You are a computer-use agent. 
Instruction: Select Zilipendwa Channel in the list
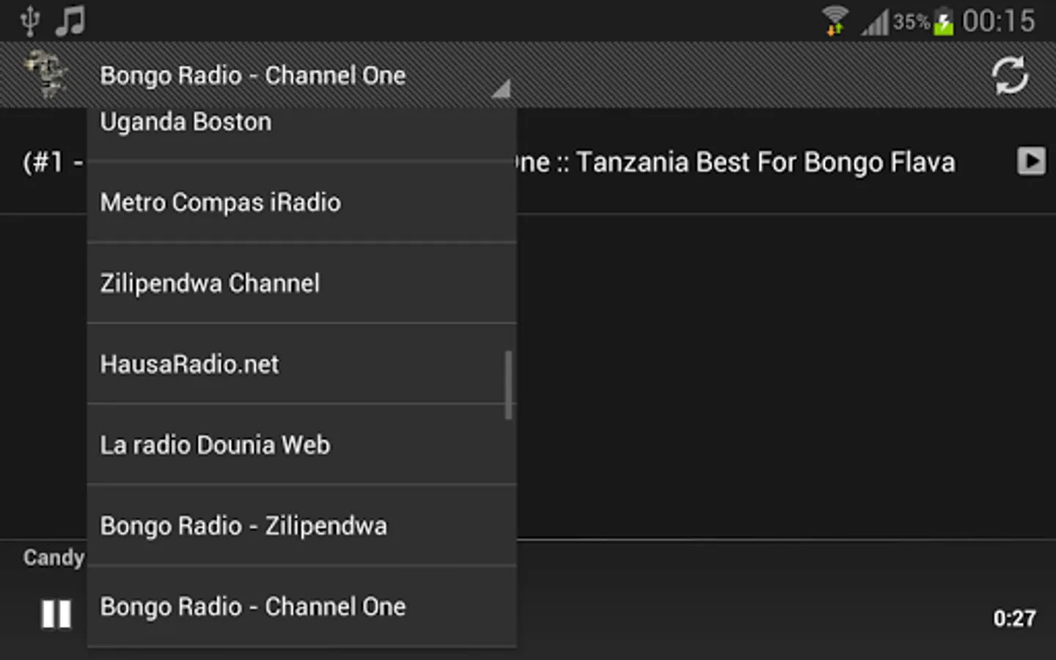301,283
